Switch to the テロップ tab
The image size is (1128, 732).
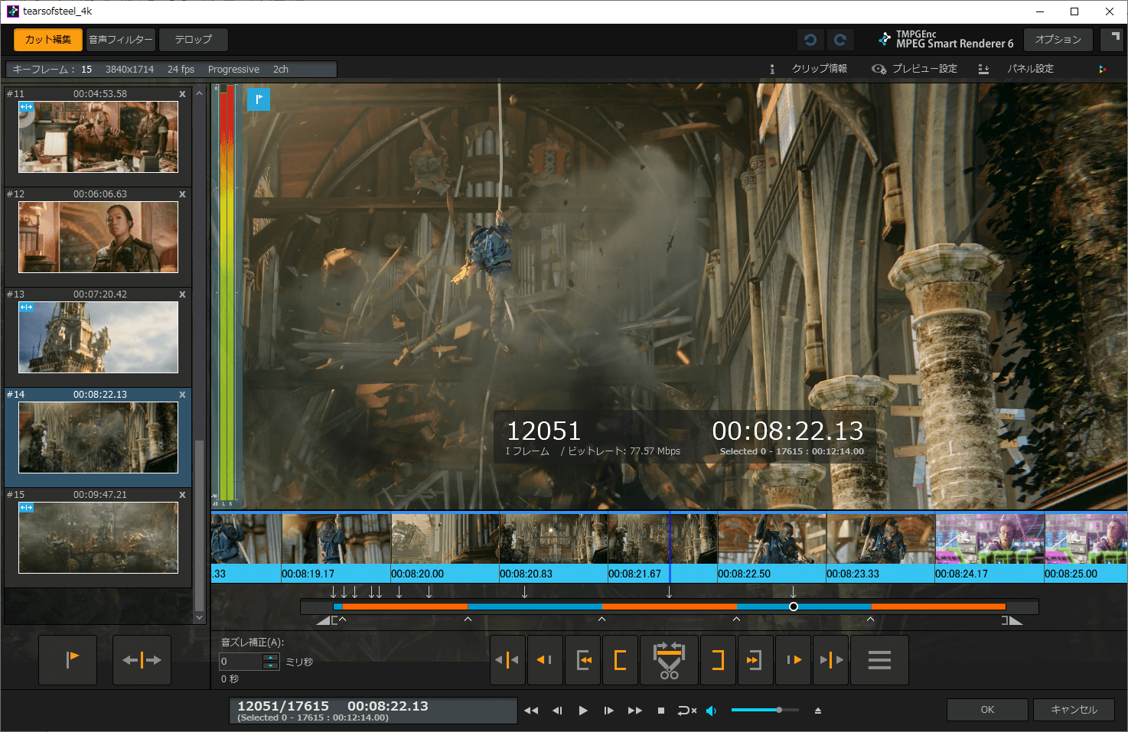(193, 40)
